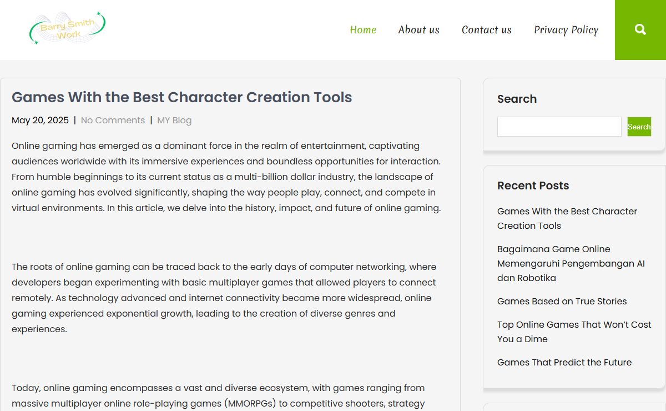Screen dimensions: 666x411
Task: Open the Privacy Policy page
Action: click(566, 30)
